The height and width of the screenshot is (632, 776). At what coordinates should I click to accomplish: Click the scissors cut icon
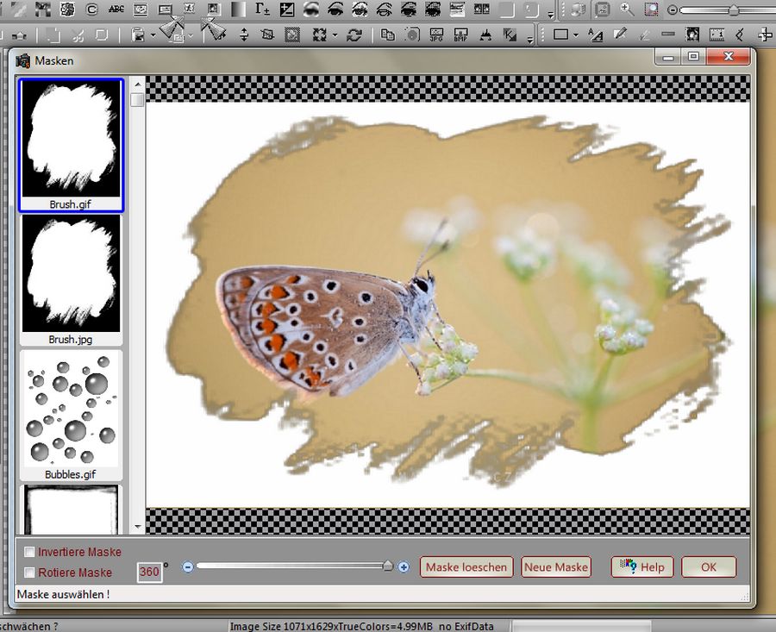(78, 35)
